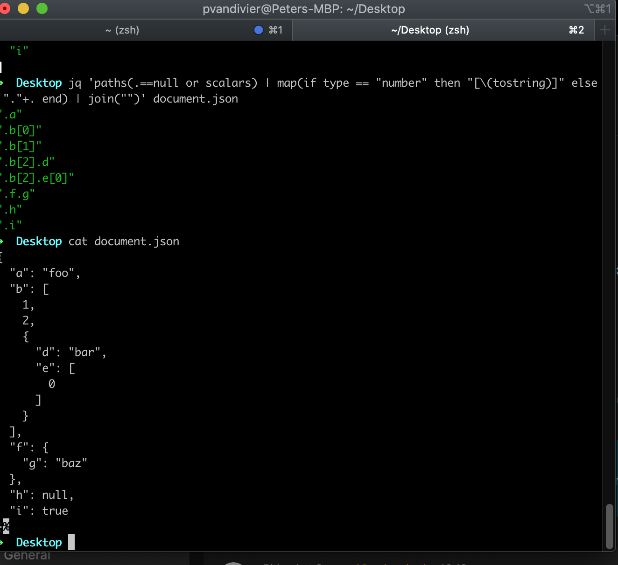Image resolution: width=618 pixels, height=565 pixels.
Task: Click the "b": [ line
Action: click(x=29, y=289)
